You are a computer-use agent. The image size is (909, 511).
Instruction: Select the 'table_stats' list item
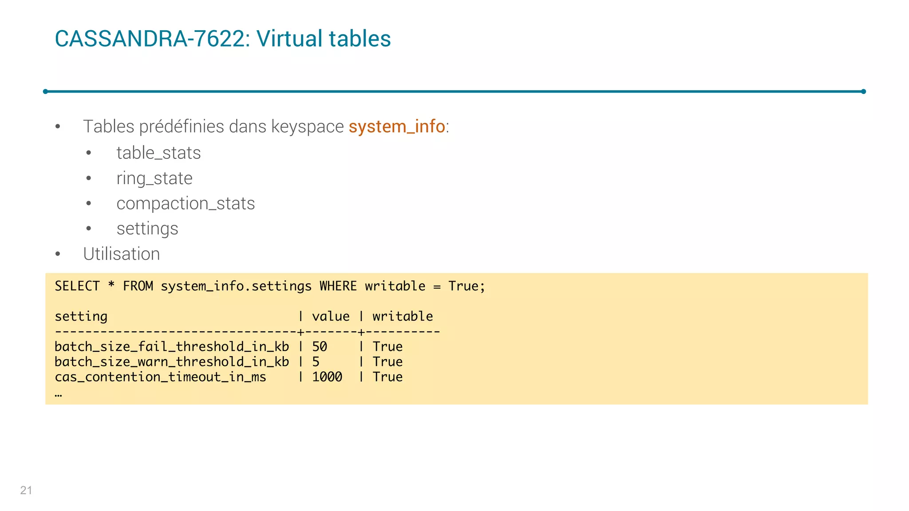158,153
